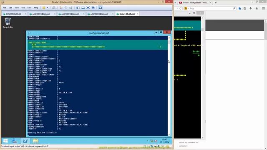267x150 pixels.
Task: Click the network tray icon in the VM
Action: click(x=152, y=141)
